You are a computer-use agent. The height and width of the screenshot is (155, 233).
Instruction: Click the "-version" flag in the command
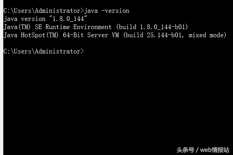[x=115, y=10]
